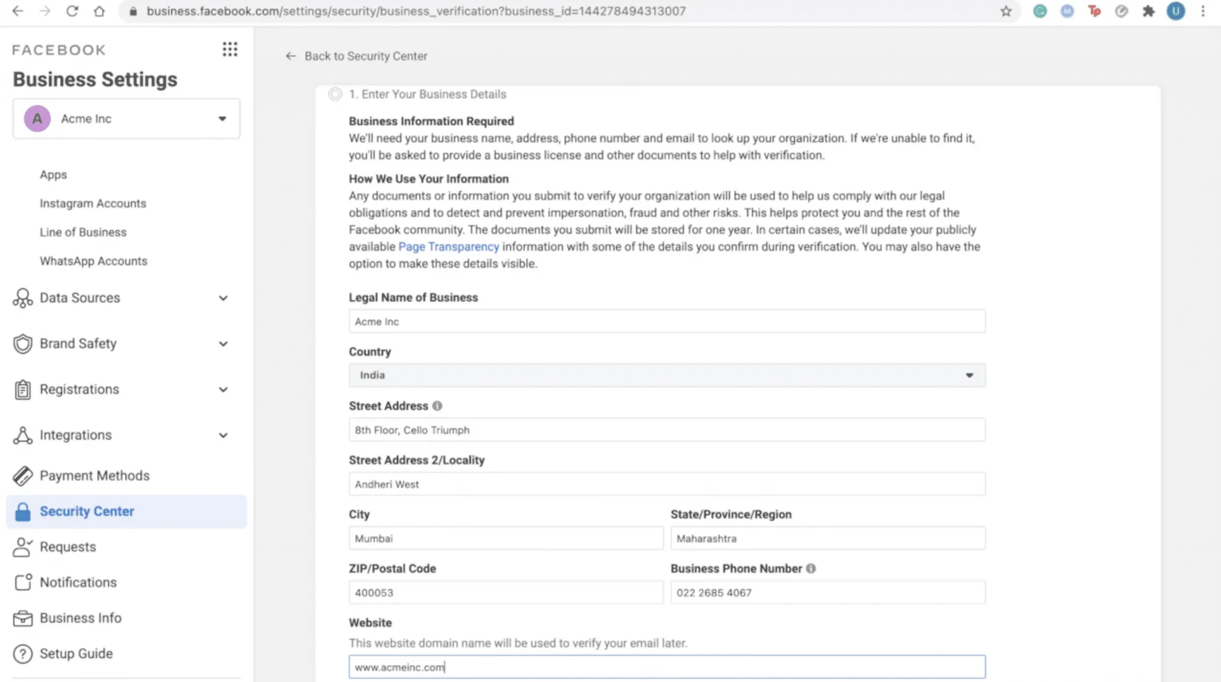Viewport: 1221px width, 682px height.
Task: Click the Street Address 2/Locality field
Action: (x=667, y=484)
